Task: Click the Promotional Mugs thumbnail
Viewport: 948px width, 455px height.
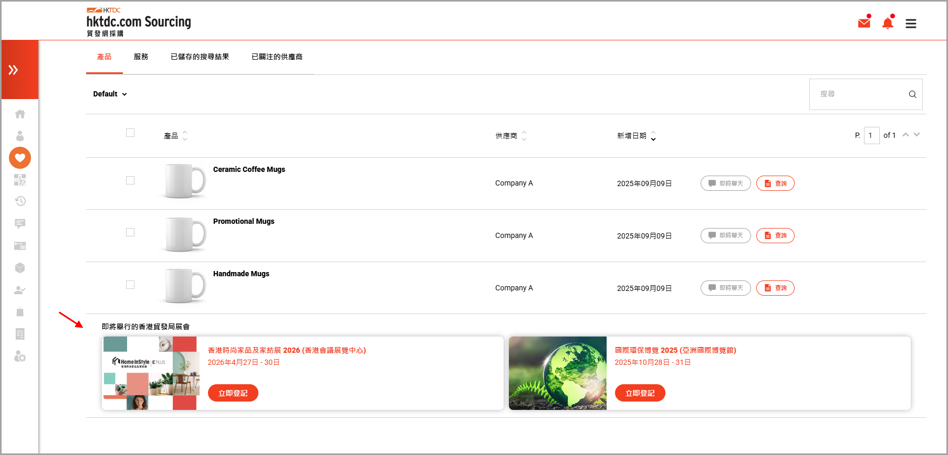Action: tap(185, 234)
